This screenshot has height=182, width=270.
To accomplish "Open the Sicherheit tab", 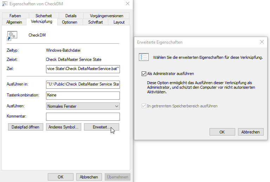I will pyautogui.click(x=43, y=16).
